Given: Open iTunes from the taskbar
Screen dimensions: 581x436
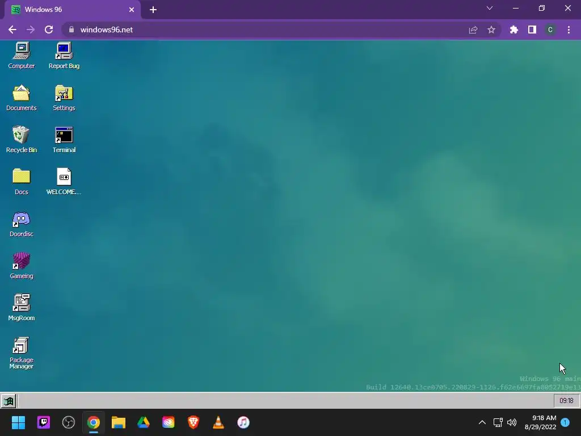Looking at the screenshot, I should (243, 422).
